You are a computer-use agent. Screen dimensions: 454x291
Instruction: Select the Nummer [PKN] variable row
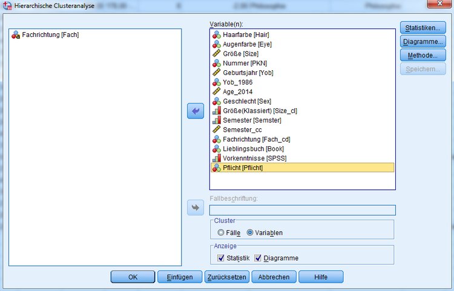click(302, 63)
